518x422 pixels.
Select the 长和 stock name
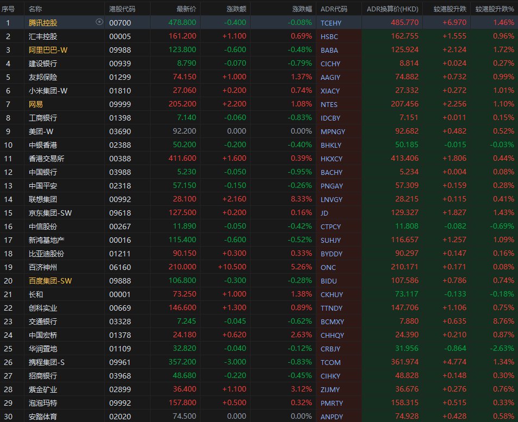click(36, 294)
